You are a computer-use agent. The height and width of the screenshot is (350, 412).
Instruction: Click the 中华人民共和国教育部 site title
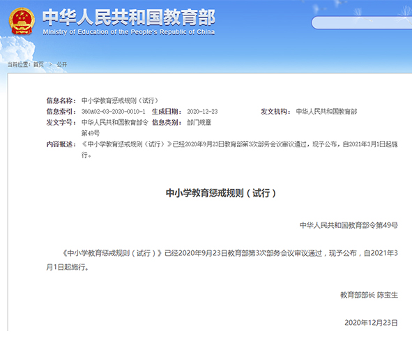[129, 17]
